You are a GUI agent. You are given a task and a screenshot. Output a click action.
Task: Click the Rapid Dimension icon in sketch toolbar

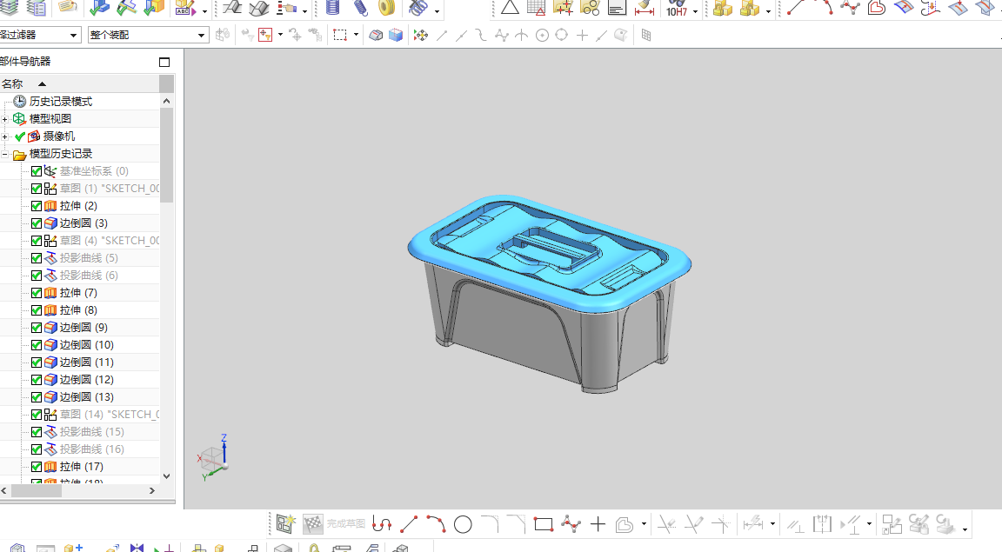[x=752, y=524]
